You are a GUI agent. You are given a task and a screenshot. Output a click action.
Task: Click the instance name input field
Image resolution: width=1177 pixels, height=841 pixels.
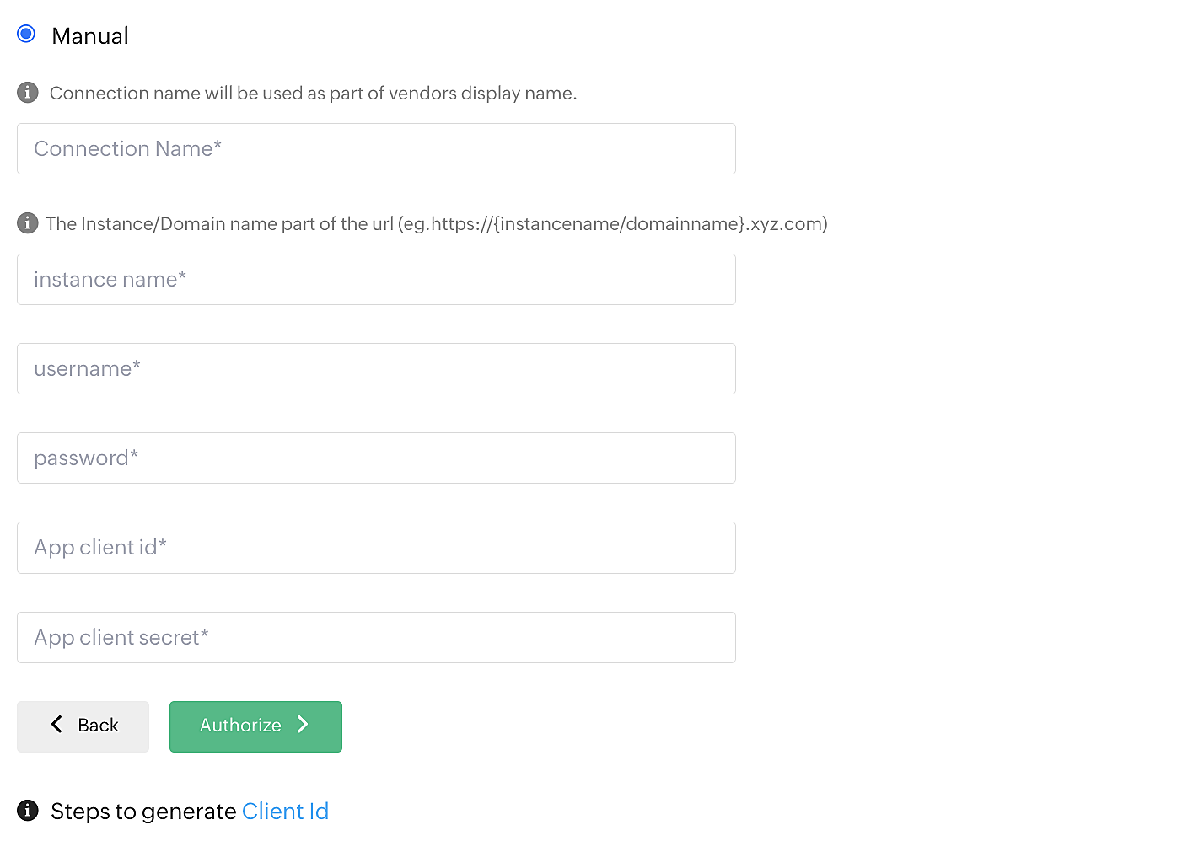[x=375, y=279]
